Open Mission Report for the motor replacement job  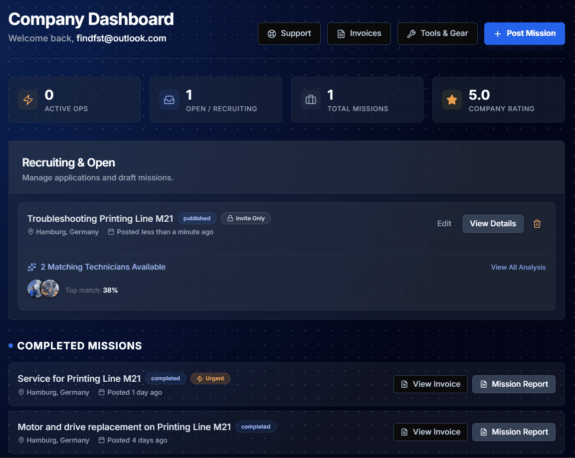coord(514,432)
